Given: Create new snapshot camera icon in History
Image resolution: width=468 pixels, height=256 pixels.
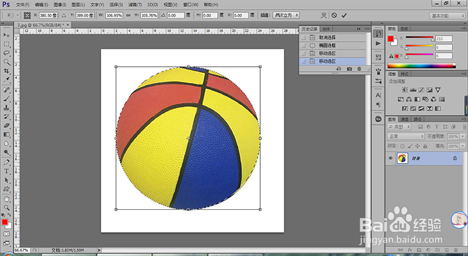Looking at the screenshot, I should point(349,69).
